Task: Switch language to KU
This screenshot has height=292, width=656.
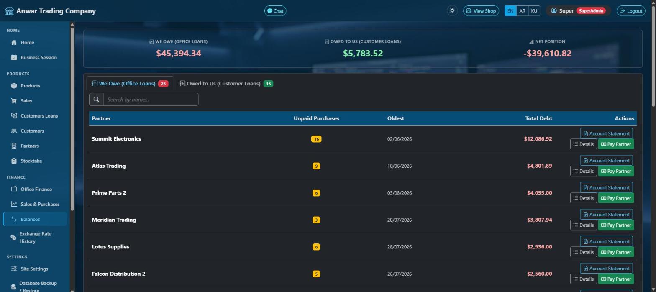Action: click(x=534, y=11)
